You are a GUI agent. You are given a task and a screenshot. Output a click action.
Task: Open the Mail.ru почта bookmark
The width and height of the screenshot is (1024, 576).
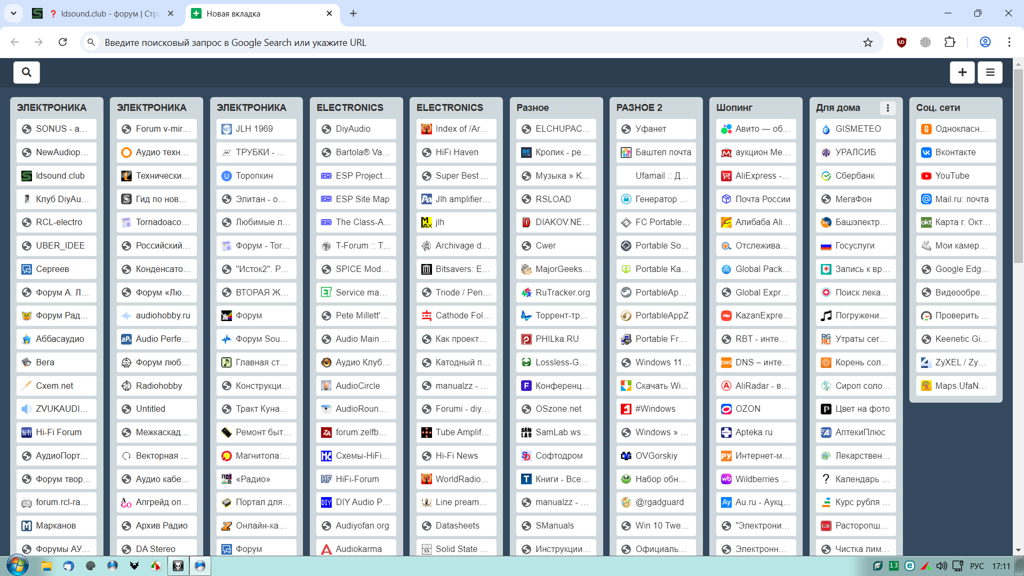click(x=956, y=199)
